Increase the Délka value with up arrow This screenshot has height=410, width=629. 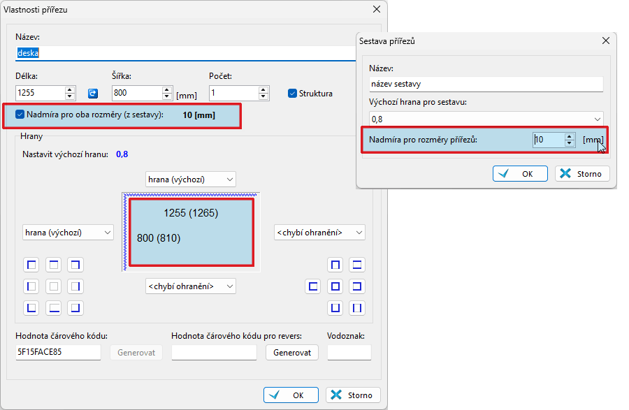(70, 89)
